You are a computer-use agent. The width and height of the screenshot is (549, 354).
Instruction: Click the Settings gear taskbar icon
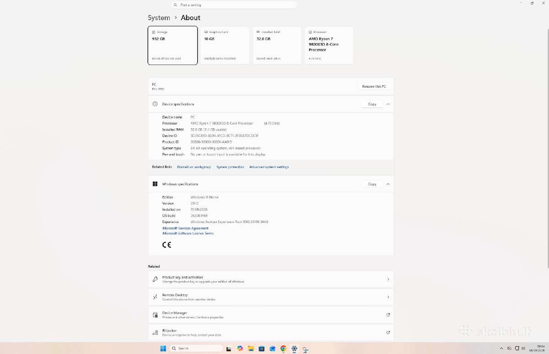tap(294, 349)
